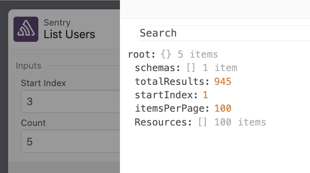
Task: Select the startIndex key in results
Action: pos(167,95)
